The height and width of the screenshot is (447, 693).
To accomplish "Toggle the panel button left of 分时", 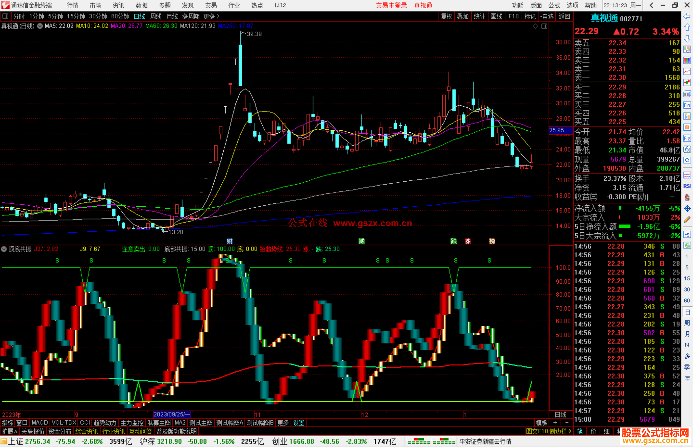I will (5, 16).
